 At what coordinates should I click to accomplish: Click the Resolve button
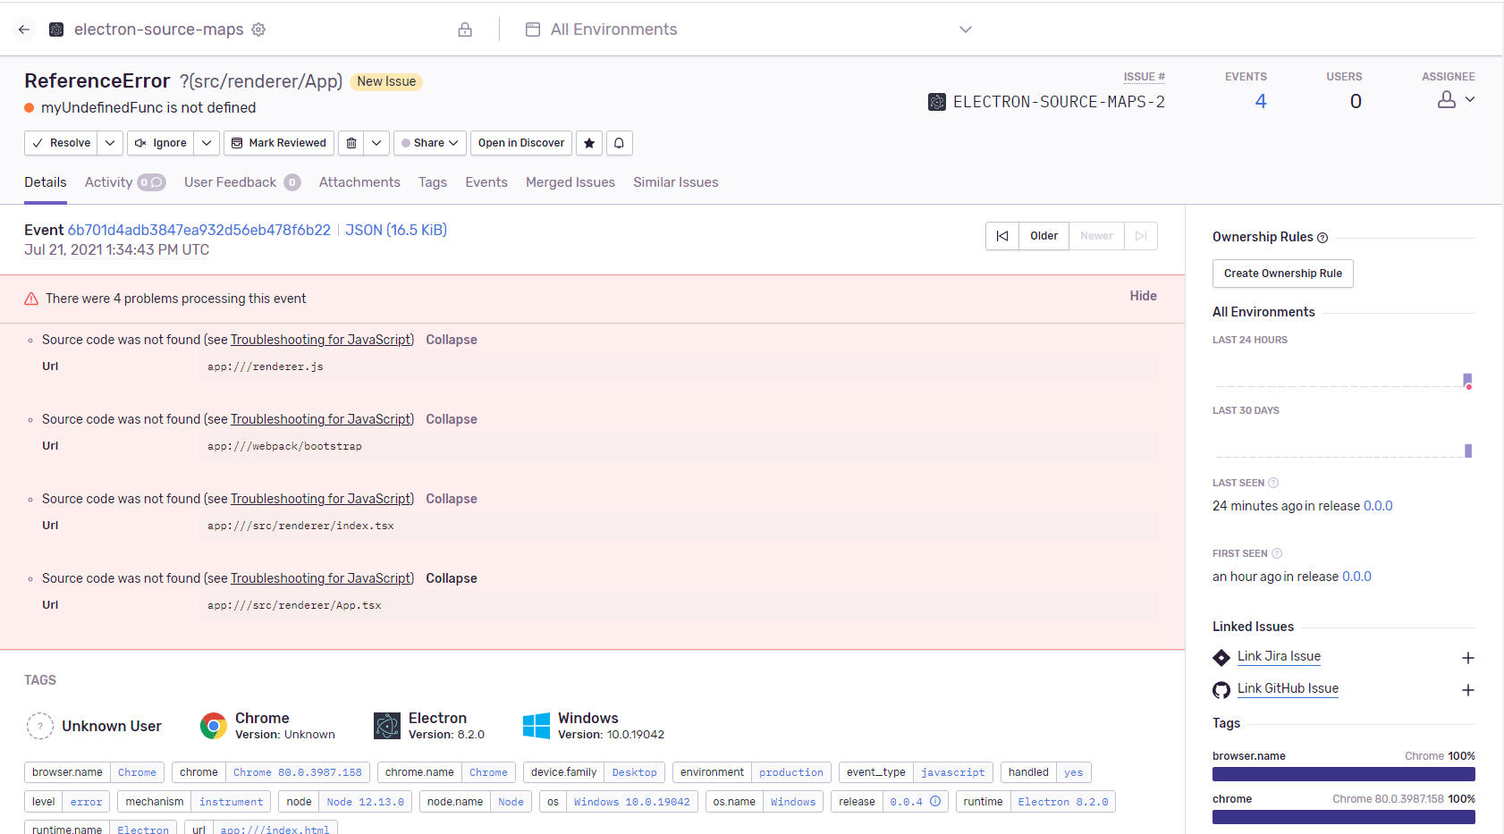pyautogui.click(x=62, y=143)
